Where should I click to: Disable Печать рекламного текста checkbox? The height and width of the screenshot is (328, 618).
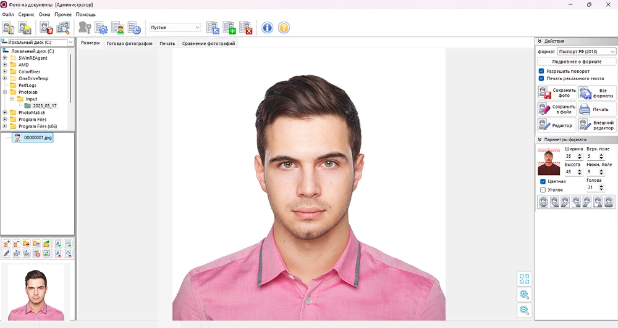click(x=541, y=79)
